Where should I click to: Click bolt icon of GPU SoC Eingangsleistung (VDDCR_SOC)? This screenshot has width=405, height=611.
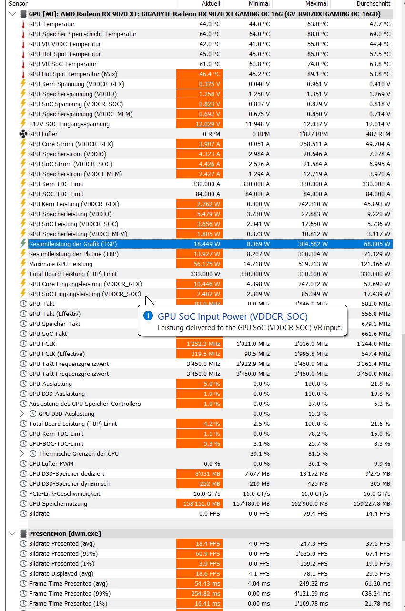coord(23,294)
